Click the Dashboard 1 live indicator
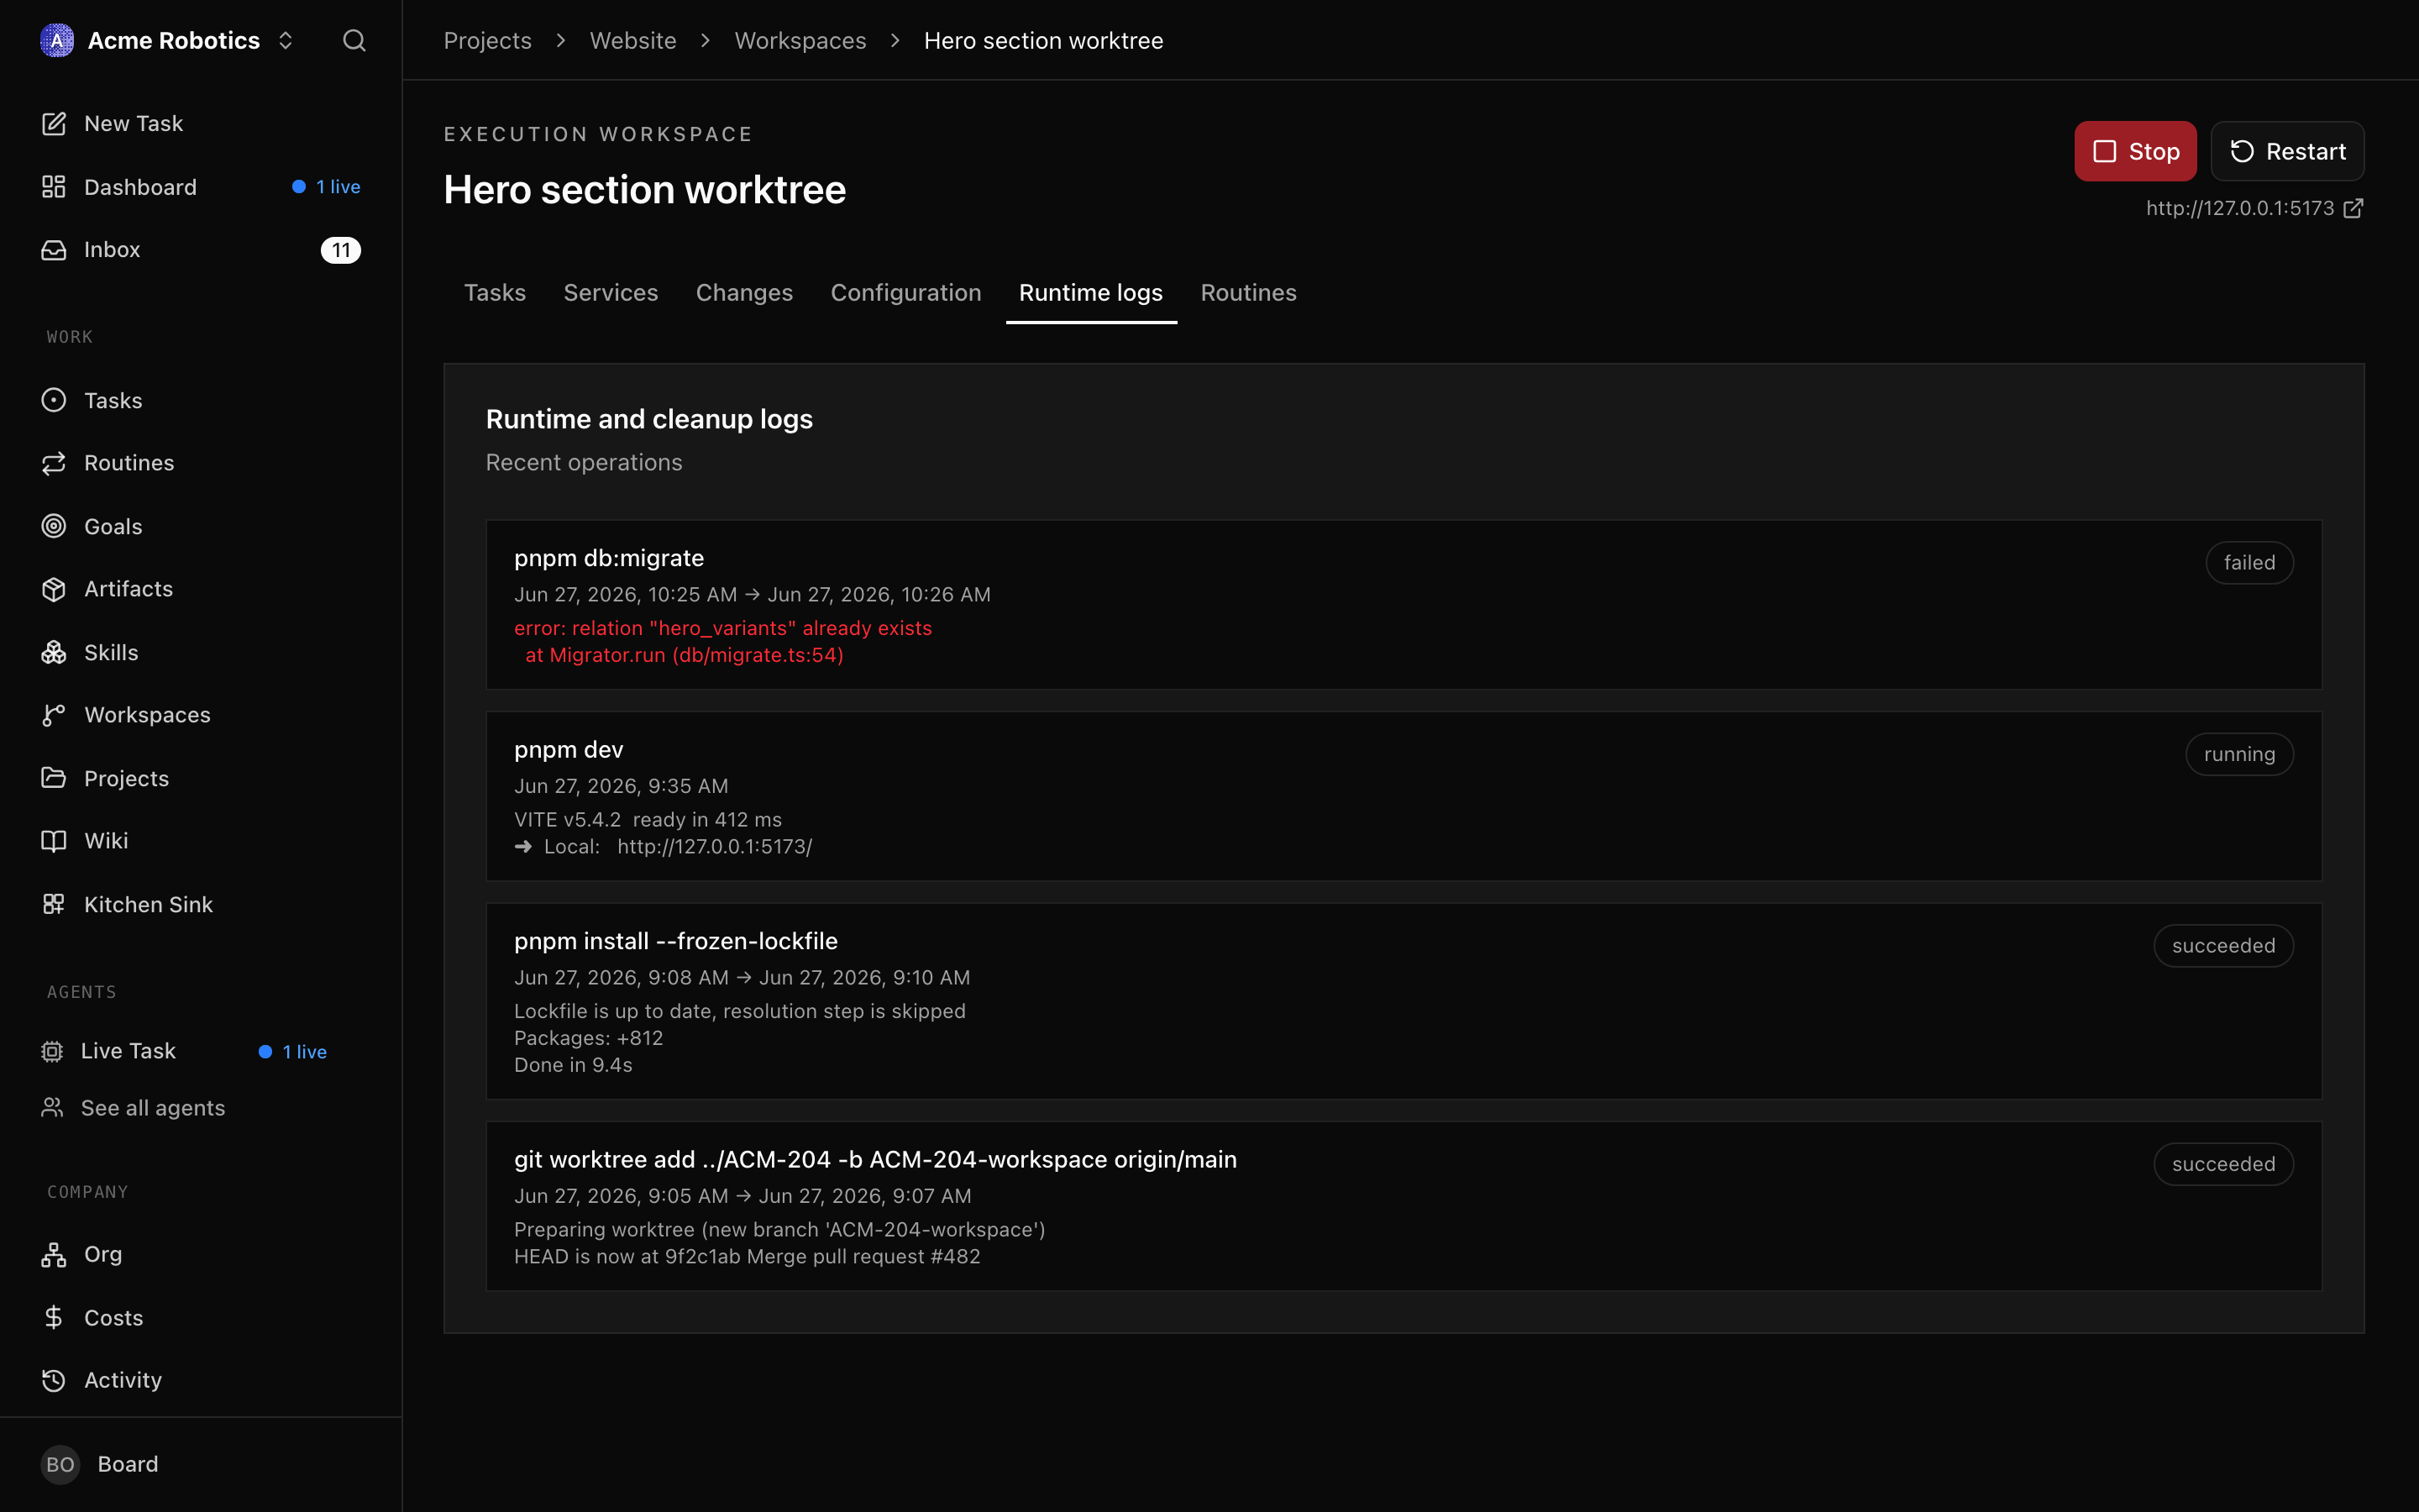 click(x=327, y=187)
